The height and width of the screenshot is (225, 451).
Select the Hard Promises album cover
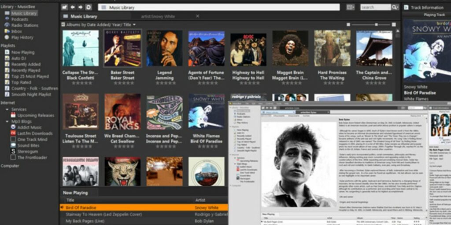332,48
